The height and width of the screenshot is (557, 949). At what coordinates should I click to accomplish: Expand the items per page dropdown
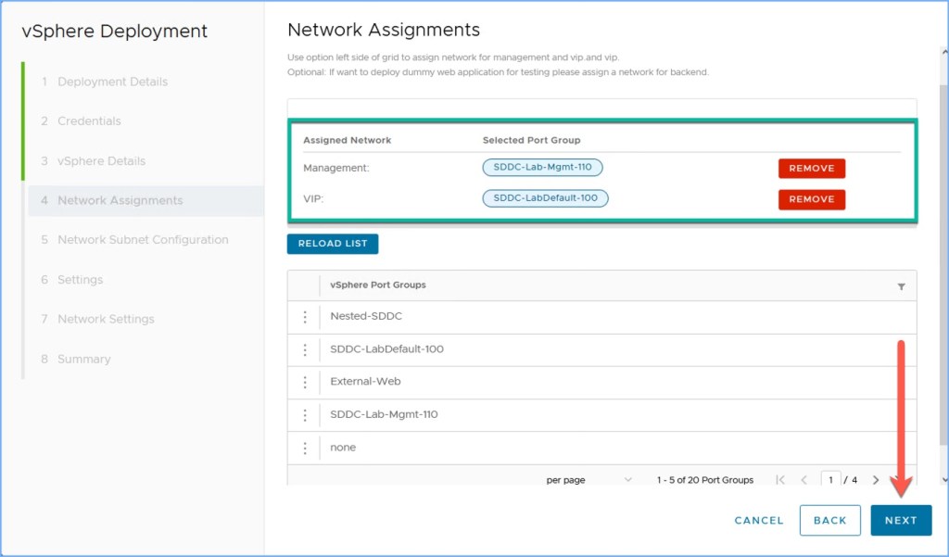(x=627, y=480)
